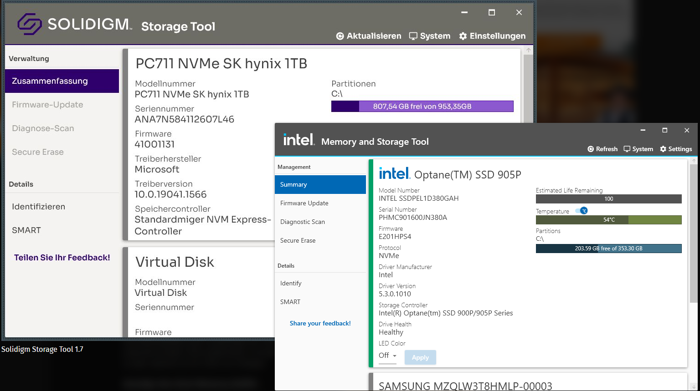Select Summary in the Intel tool sidebar
This screenshot has height=391, width=700.
coord(320,184)
